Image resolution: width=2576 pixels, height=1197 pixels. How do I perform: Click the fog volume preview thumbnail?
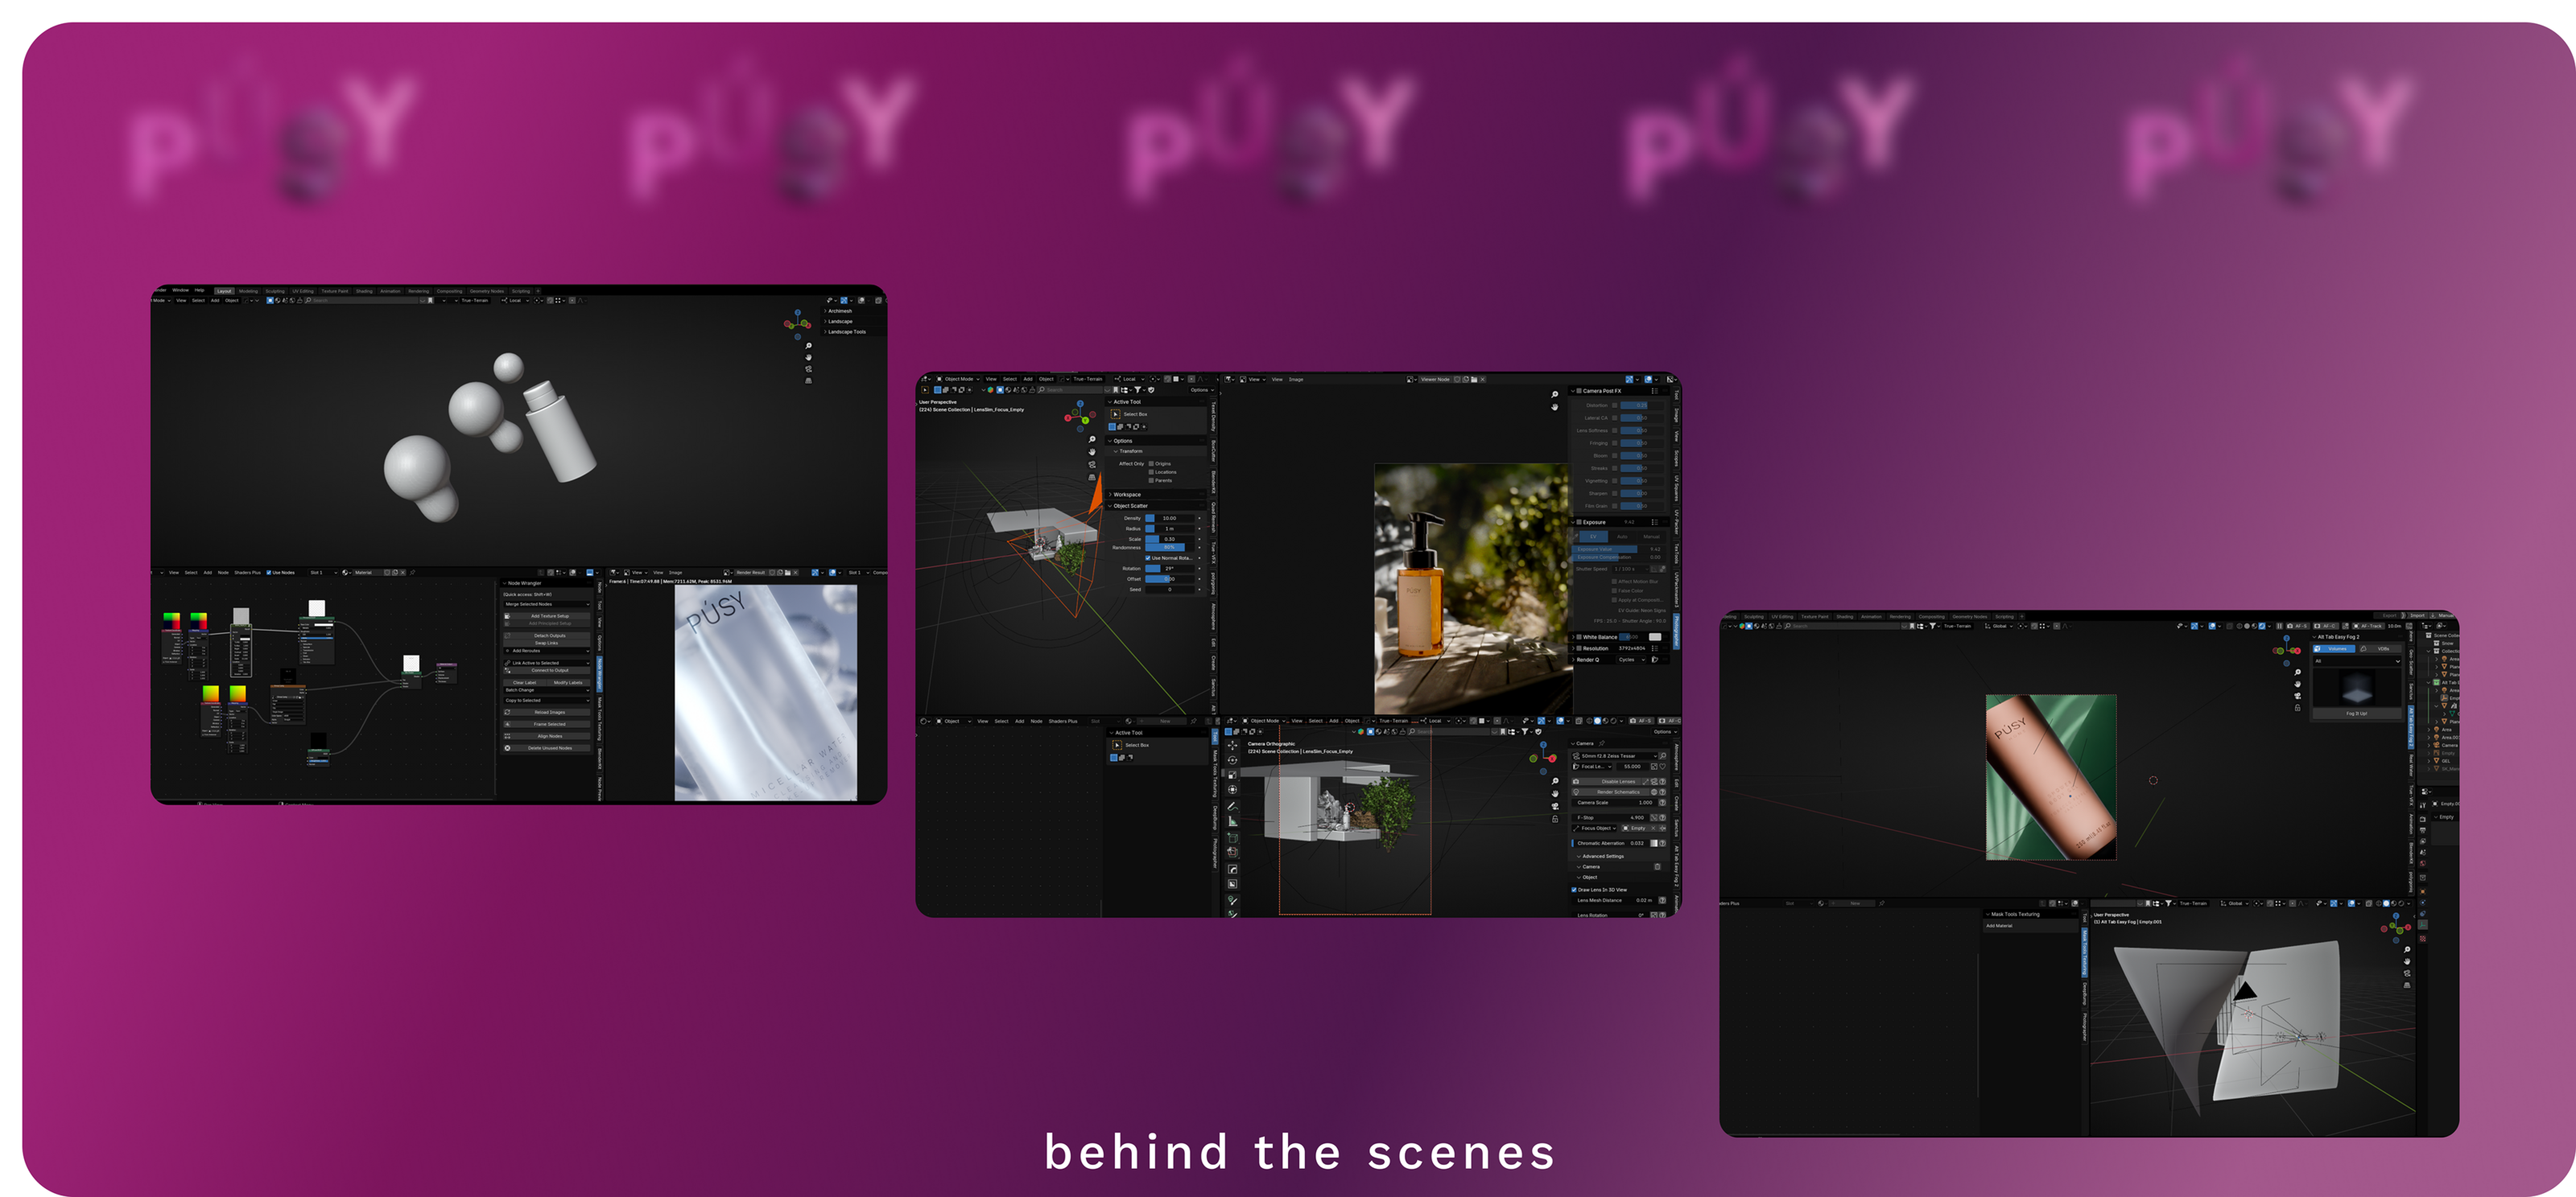click(x=2357, y=688)
